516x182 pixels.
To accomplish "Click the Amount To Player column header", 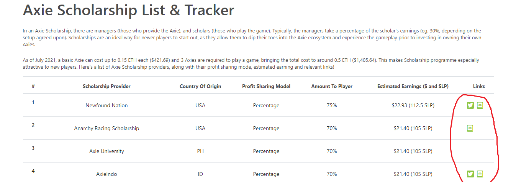I will point(332,86).
